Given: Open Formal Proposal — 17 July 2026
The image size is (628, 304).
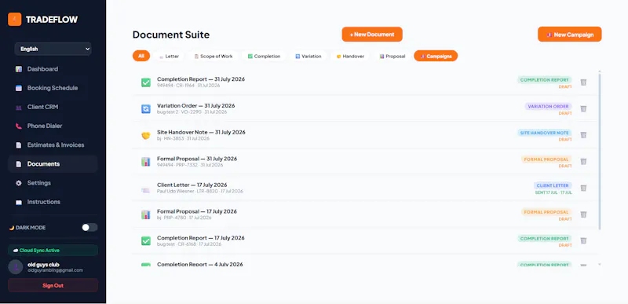Looking at the screenshot, I should (197, 211).
